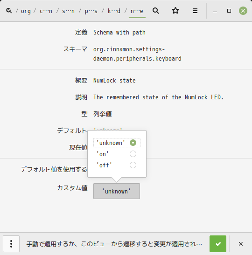The width and height of the screenshot is (252, 255).
Task: Open bookmarks star menu
Action: tap(175, 11)
